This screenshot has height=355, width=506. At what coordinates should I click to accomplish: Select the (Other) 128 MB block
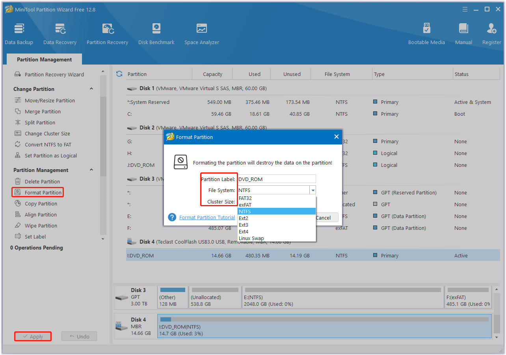point(173,297)
